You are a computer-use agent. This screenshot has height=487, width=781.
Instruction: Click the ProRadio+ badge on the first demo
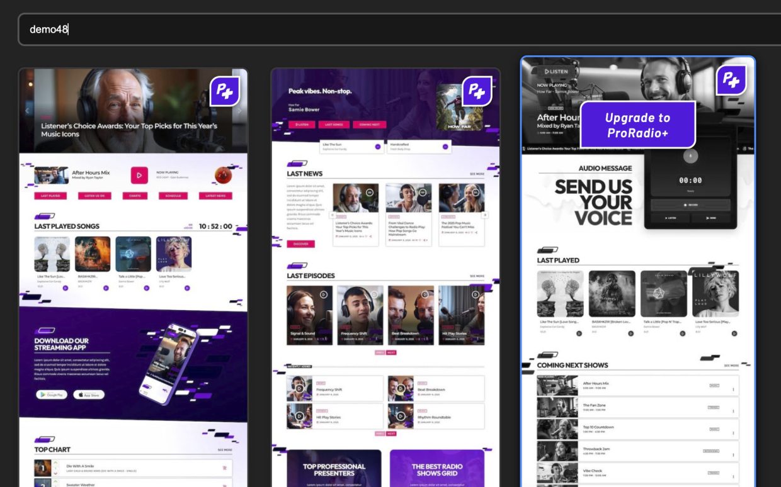(x=225, y=92)
